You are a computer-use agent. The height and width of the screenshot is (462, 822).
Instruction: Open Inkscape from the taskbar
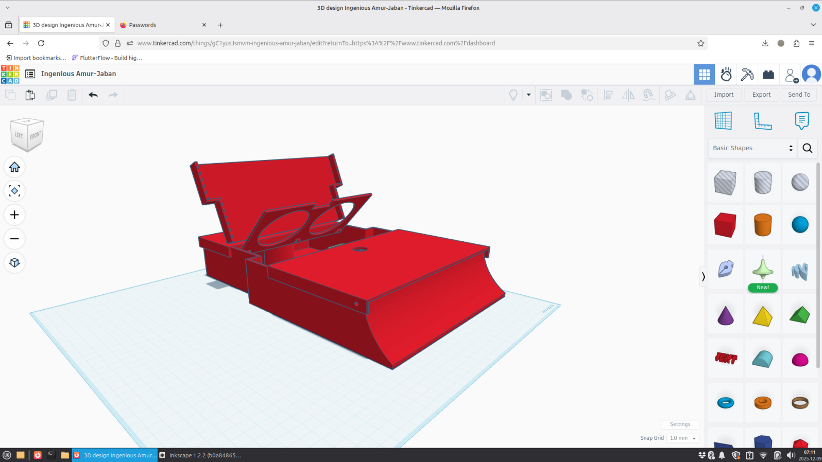(x=201, y=455)
